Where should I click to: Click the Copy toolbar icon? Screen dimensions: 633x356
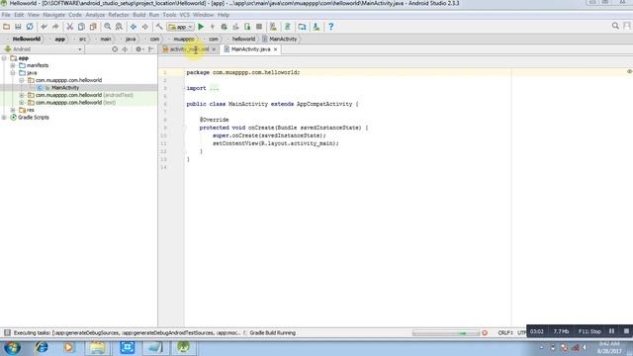(x=81, y=27)
